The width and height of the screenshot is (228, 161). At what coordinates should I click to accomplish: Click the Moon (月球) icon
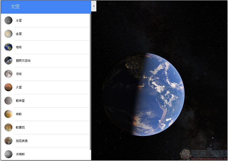click(8, 74)
